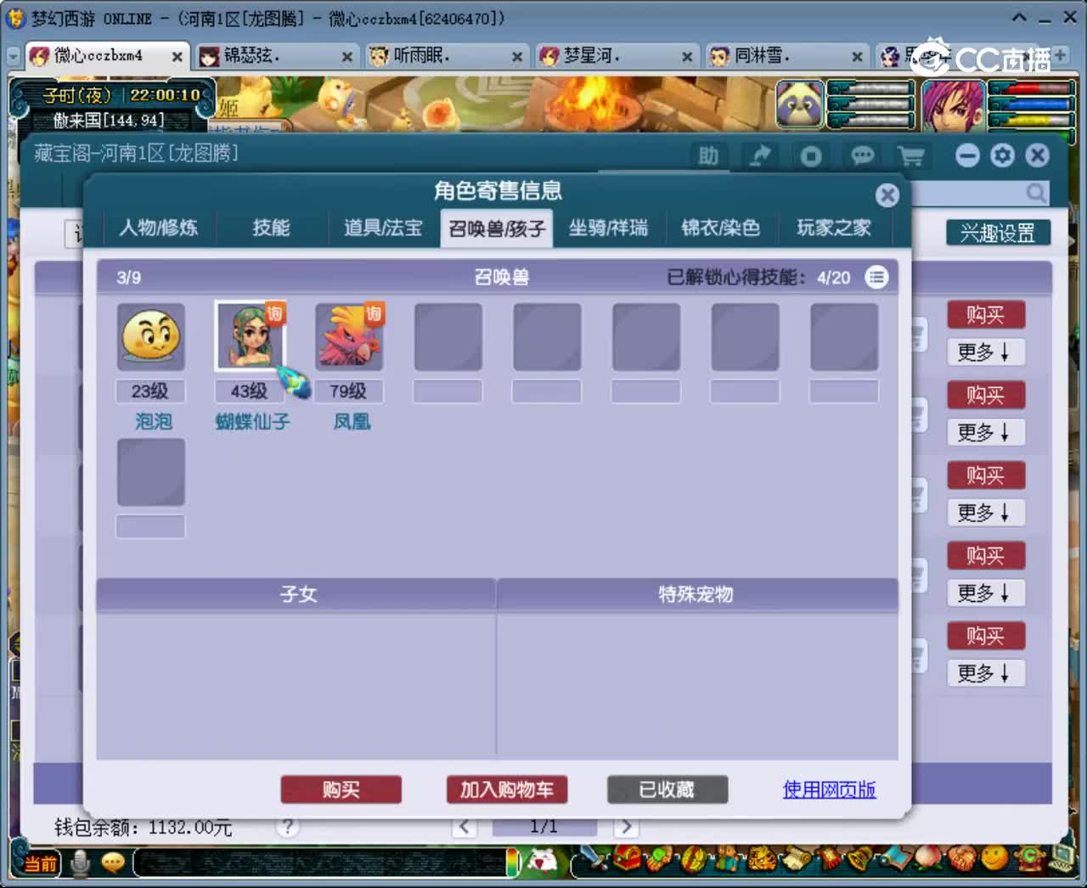Click the panda pet avatar at top
This screenshot has height=888, width=1087.
coord(800,104)
